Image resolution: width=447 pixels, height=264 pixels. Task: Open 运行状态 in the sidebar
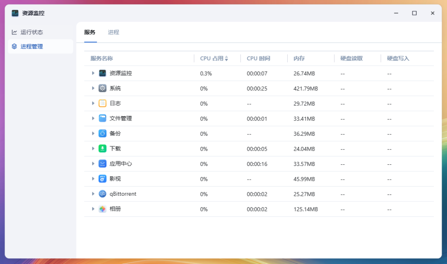tap(41, 32)
